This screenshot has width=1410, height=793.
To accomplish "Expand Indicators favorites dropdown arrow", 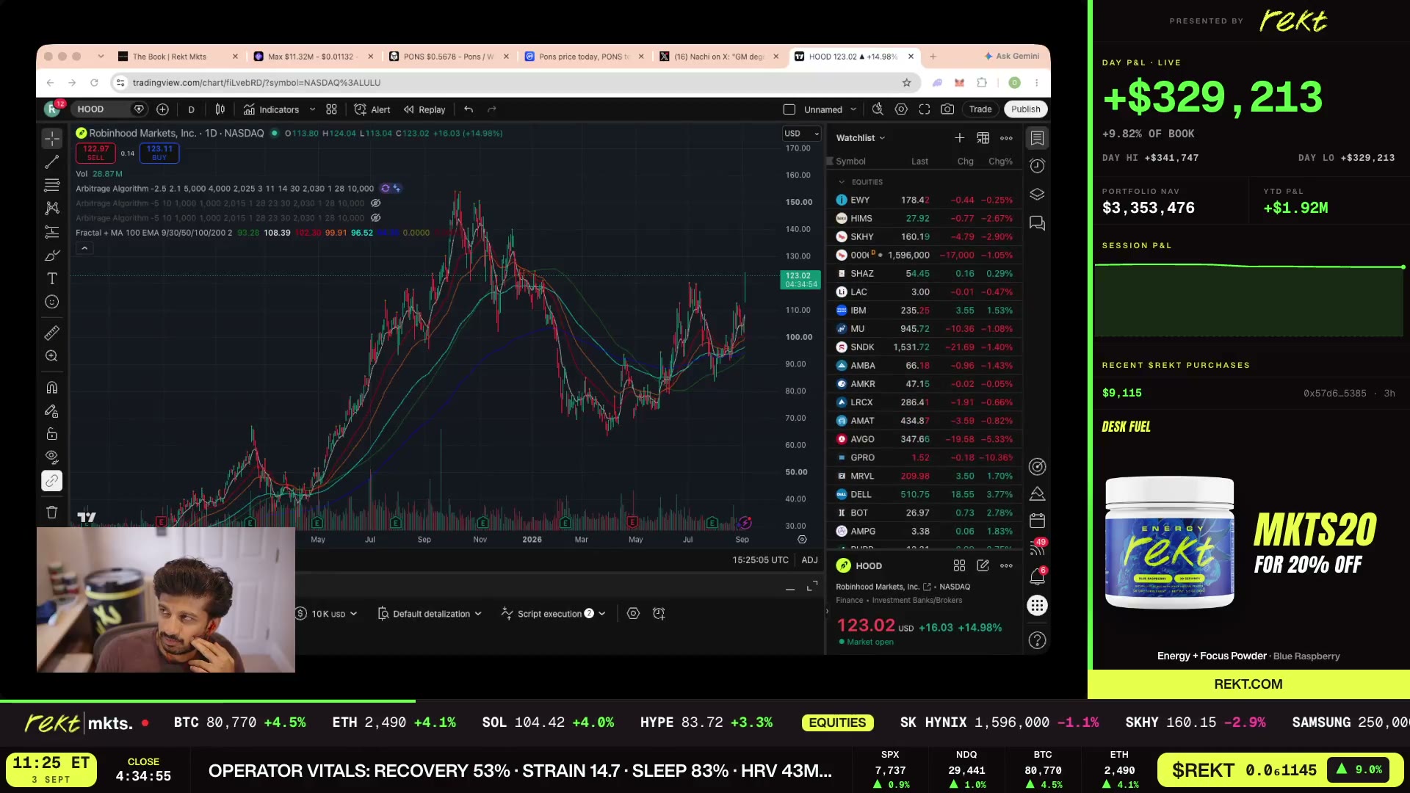I will [312, 109].
